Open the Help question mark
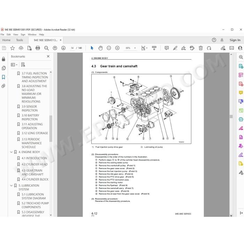The height and width of the screenshot is (244, 244). [x=214, y=40]
